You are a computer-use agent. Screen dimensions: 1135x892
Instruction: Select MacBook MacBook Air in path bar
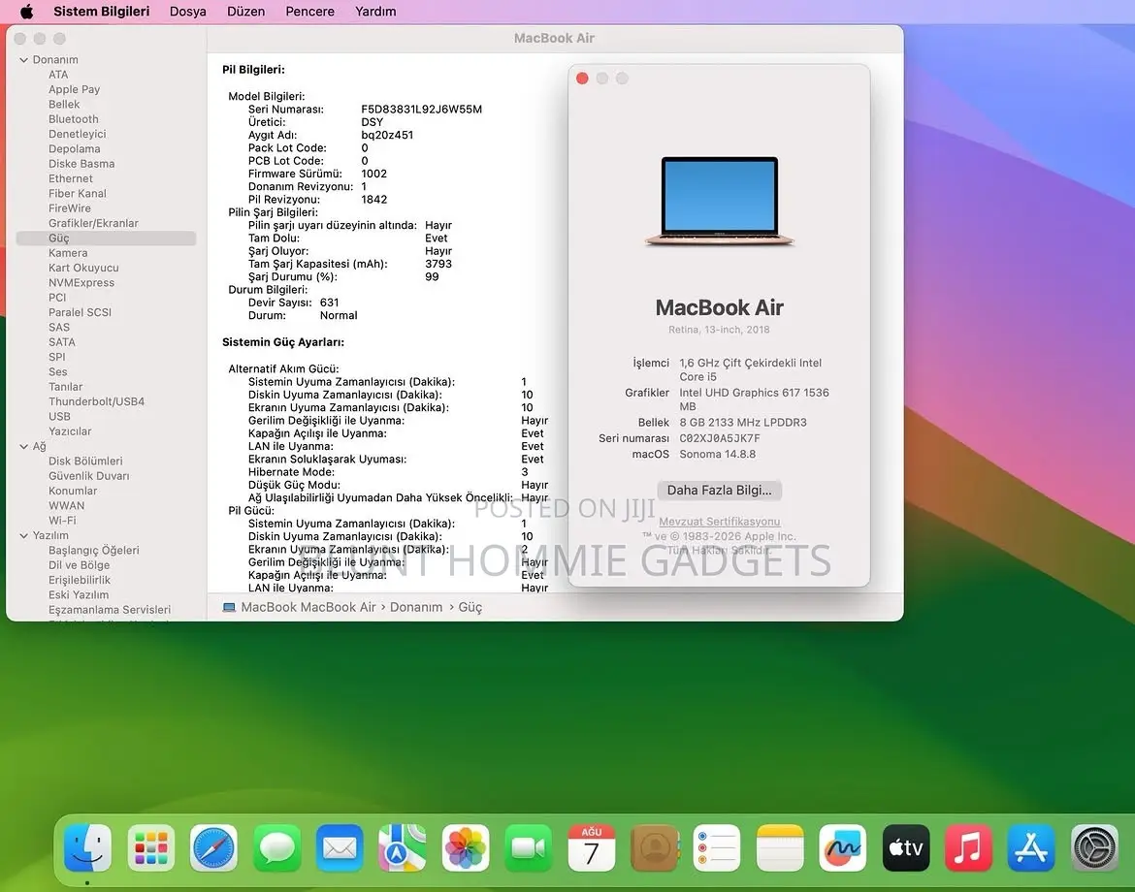[308, 608]
